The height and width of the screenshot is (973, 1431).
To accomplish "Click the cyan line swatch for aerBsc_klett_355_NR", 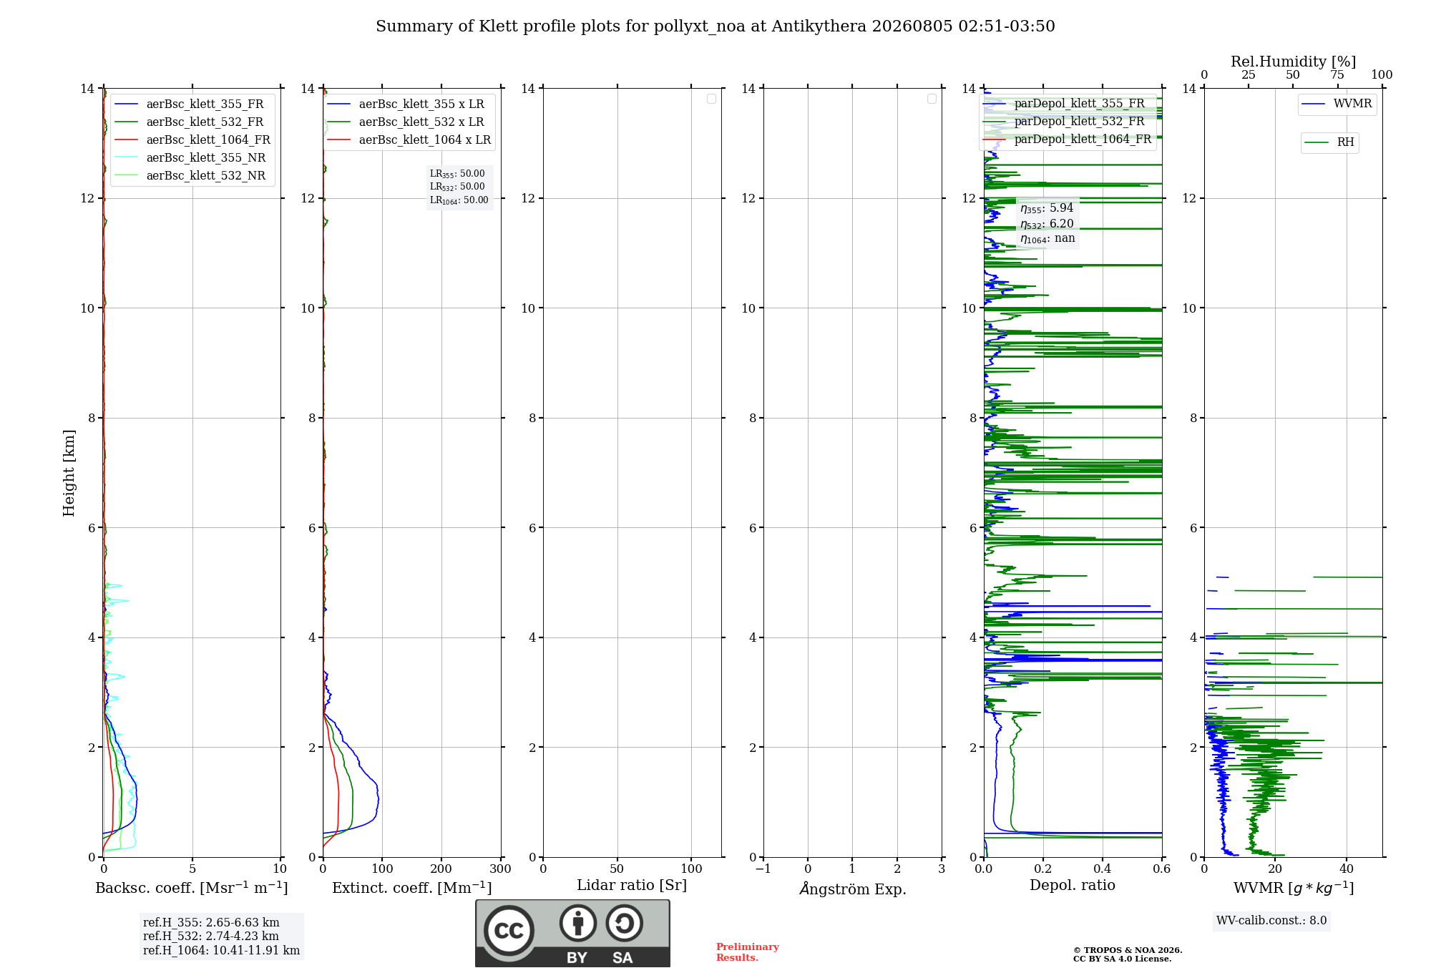I will click(126, 158).
